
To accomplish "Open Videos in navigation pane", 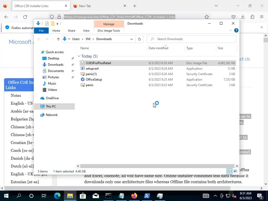I will (x=50, y=90).
